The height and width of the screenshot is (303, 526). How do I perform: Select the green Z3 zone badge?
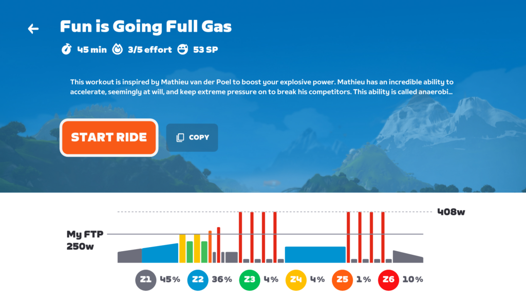point(249,280)
